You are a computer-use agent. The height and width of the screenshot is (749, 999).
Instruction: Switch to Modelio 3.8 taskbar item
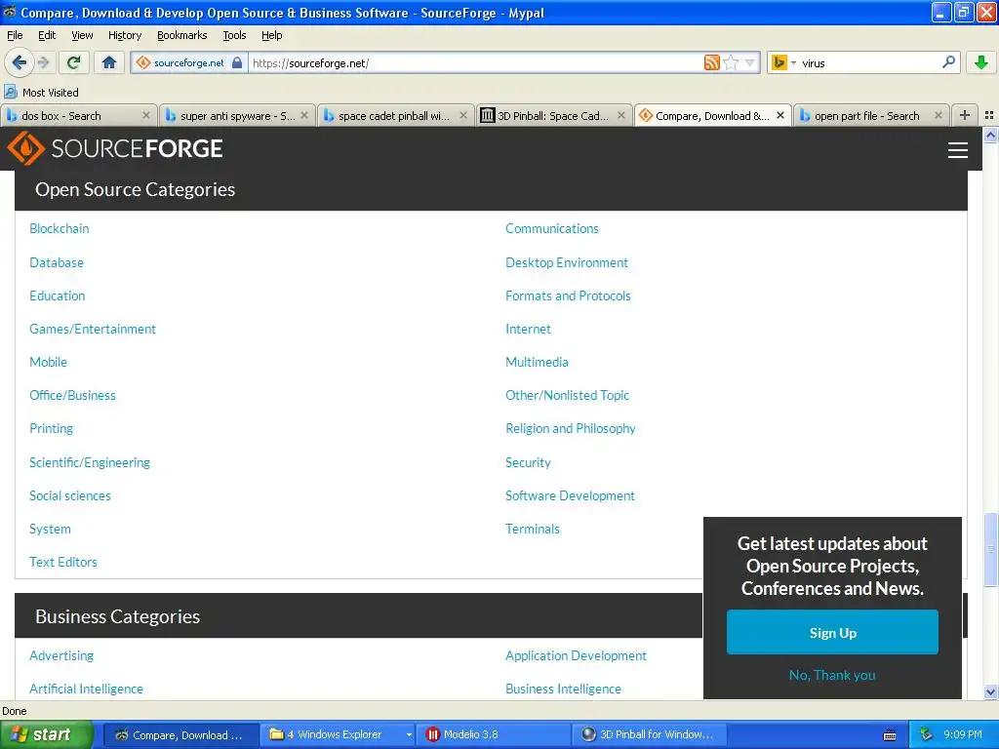493,734
